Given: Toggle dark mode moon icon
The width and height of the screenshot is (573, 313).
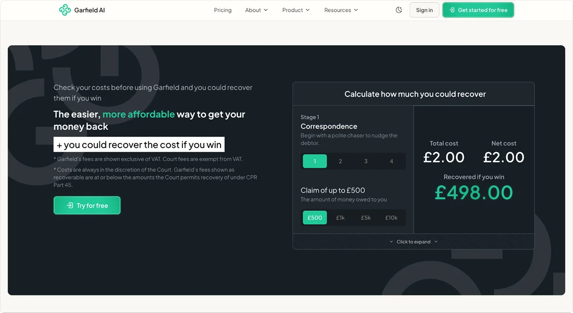Looking at the screenshot, I should click(399, 10).
